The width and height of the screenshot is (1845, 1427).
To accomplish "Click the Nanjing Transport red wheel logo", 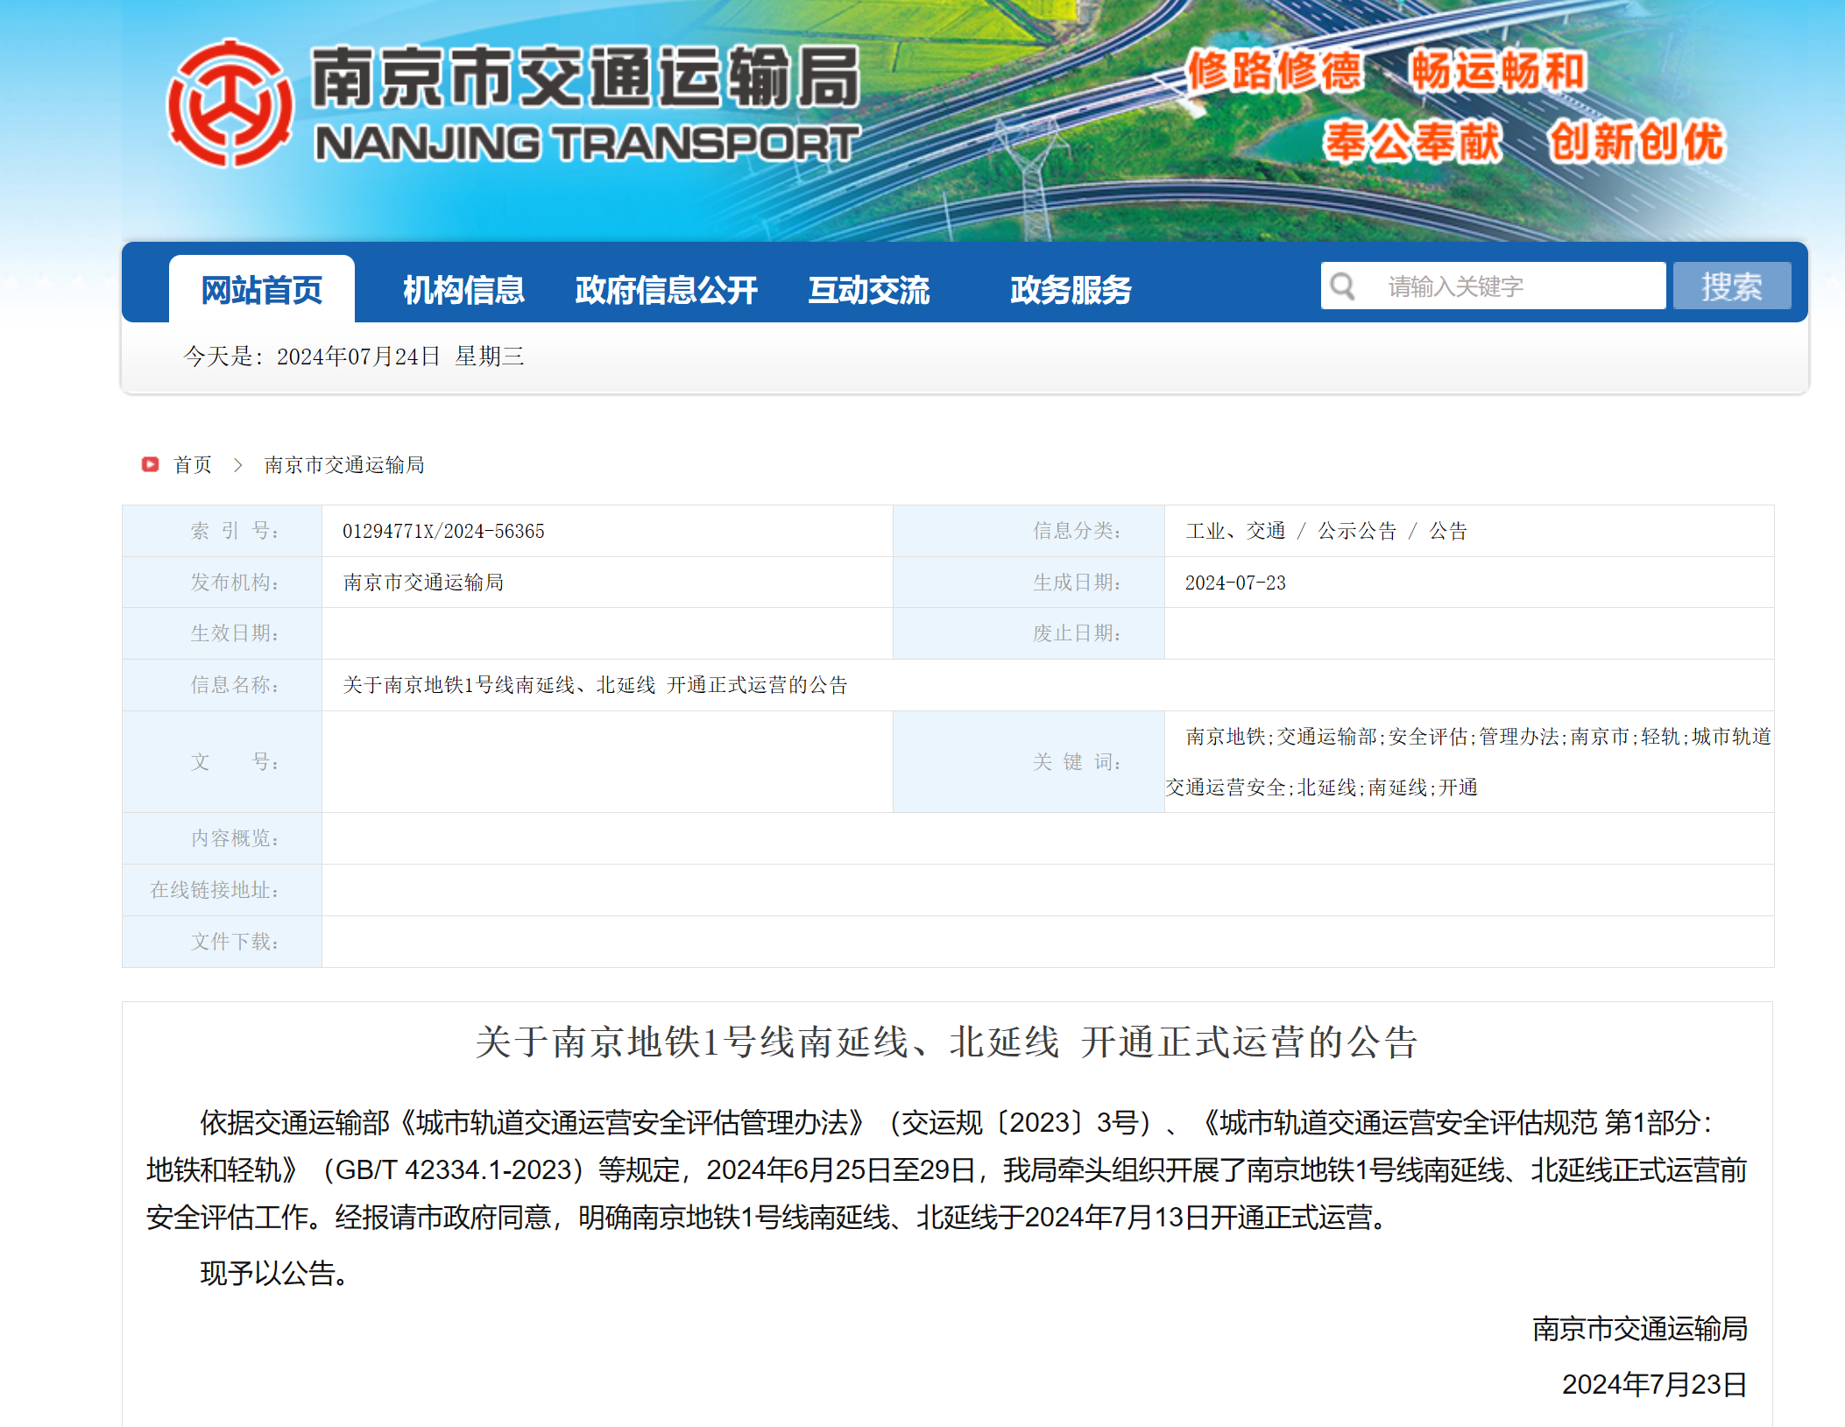I will coord(230,103).
